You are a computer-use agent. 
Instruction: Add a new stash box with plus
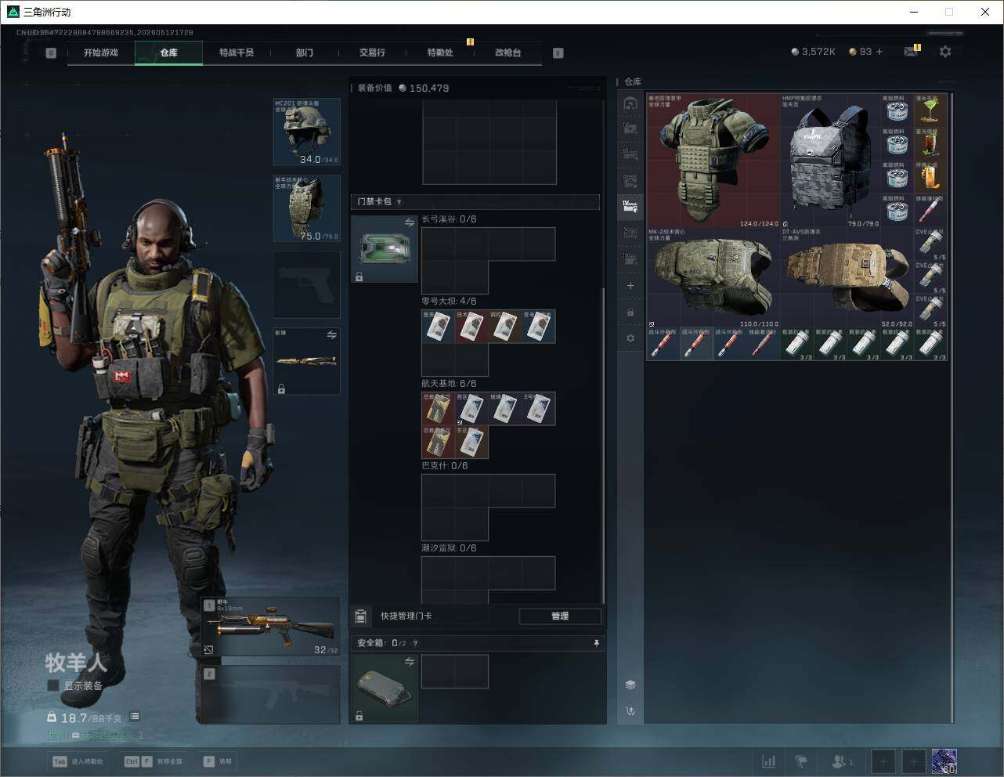point(630,286)
